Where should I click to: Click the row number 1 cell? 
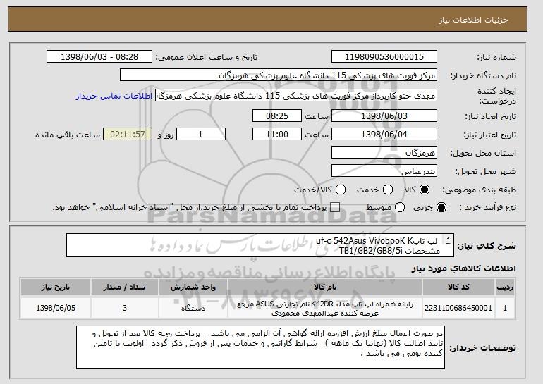coord(505,308)
